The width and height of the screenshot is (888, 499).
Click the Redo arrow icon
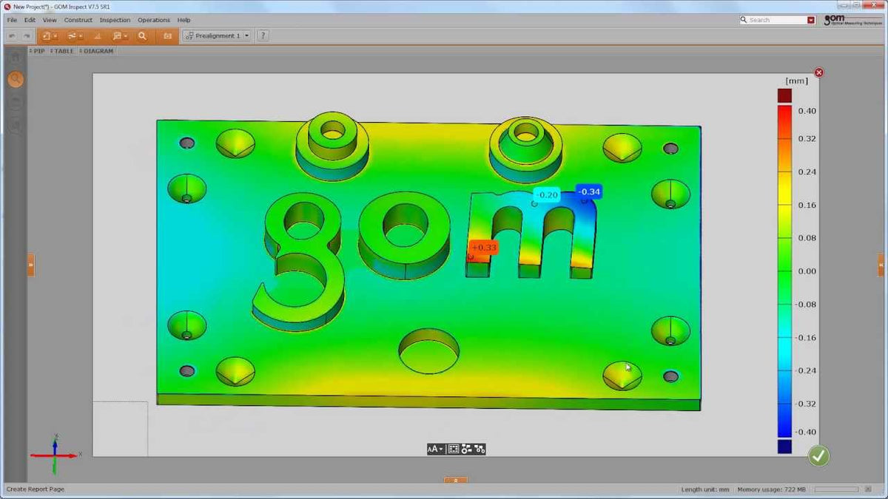28,35
